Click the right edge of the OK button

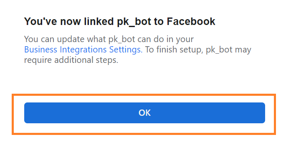coord(263,113)
